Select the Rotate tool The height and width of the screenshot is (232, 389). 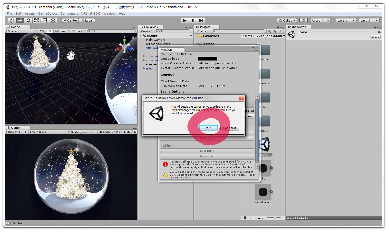(28, 21)
